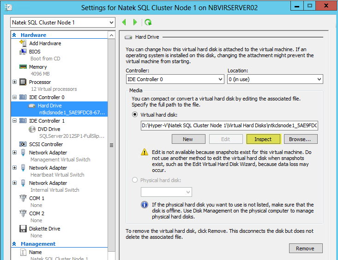Select Add Hardware in the tree
Image resolution: width=338 pixels, height=260 pixels.
45,43
